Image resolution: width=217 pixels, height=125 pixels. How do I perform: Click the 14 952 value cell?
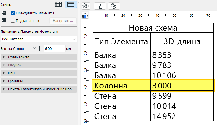182,116
